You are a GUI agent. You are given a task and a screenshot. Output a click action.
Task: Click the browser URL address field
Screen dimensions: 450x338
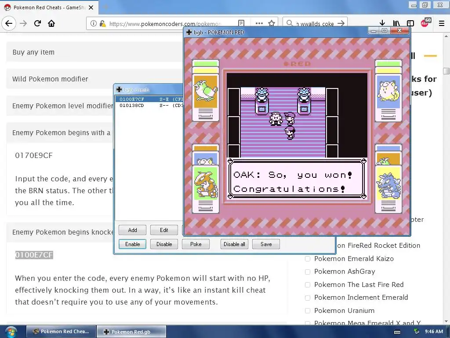[165, 23]
